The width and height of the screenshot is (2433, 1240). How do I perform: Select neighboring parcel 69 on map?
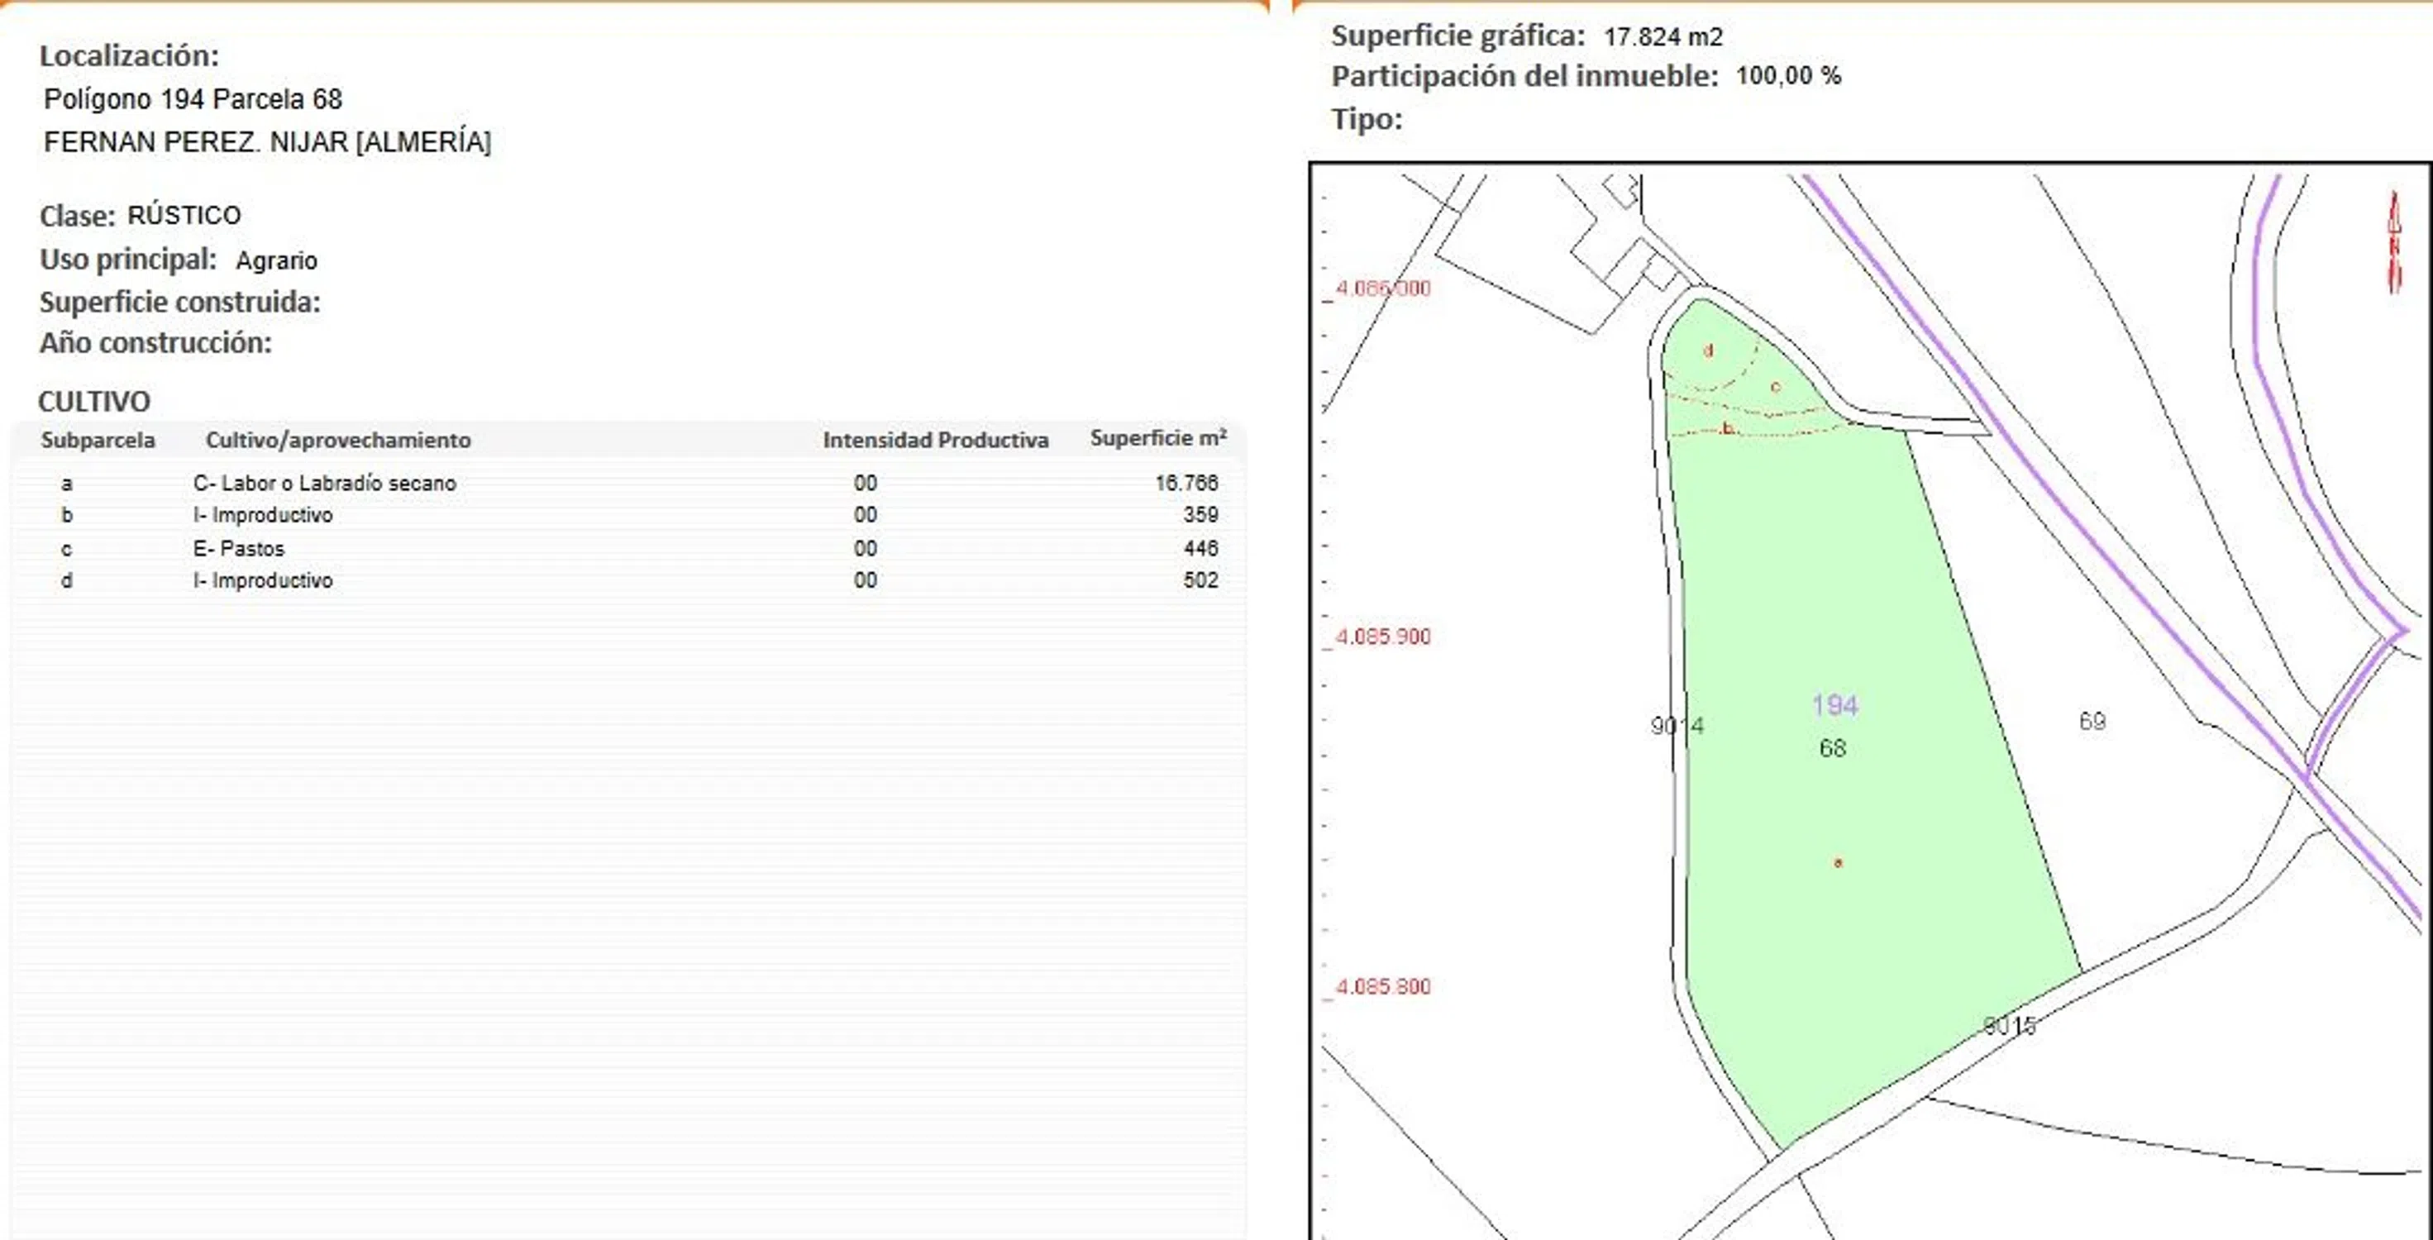(x=2092, y=722)
